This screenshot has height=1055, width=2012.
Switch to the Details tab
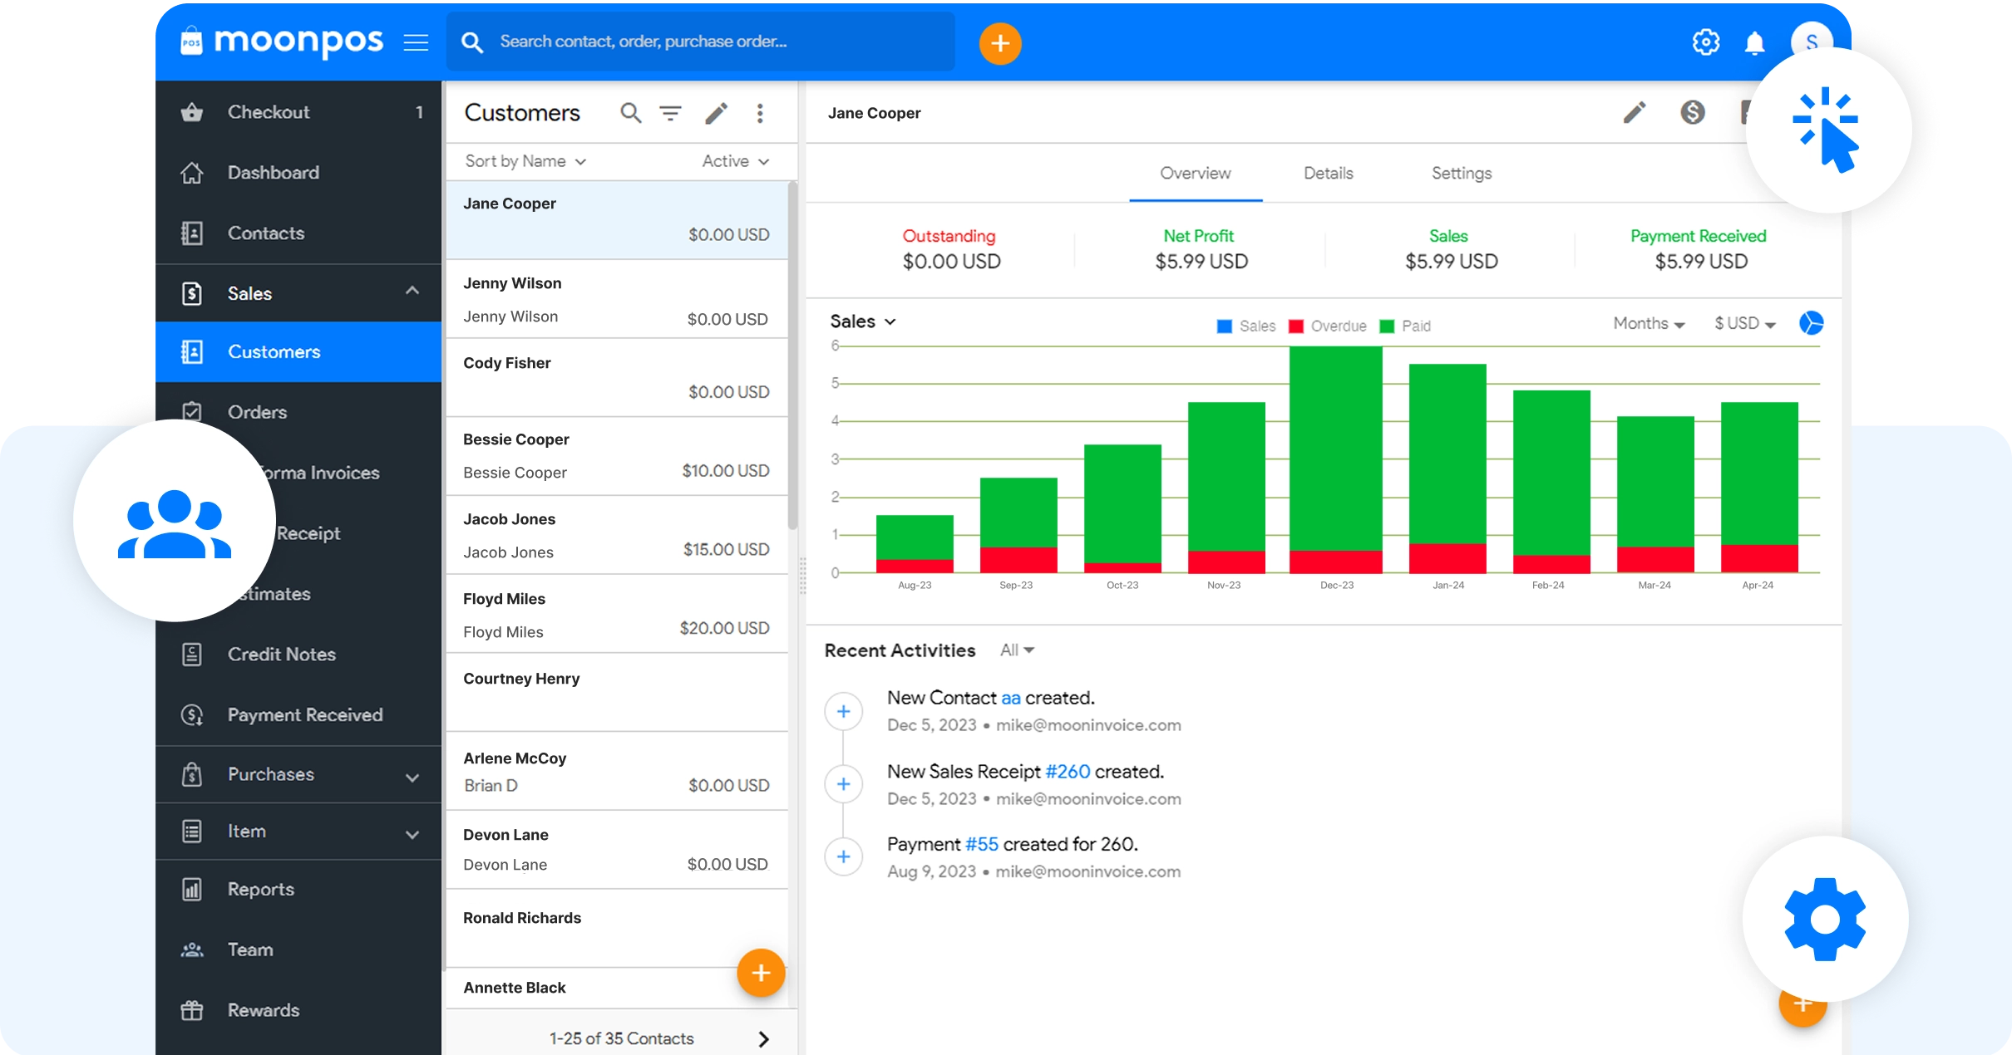1328,174
